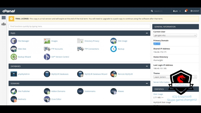Screen dimensions: 201x113
Task: Open the Current User dropdown
Action: [175, 35]
